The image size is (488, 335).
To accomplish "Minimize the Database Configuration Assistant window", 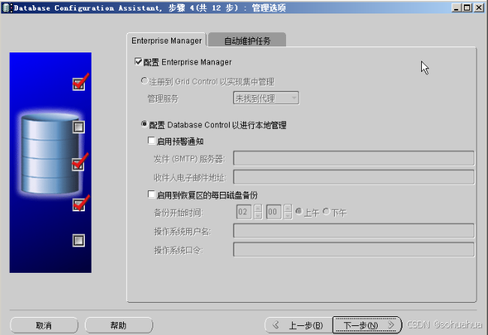I will tap(456, 7).
